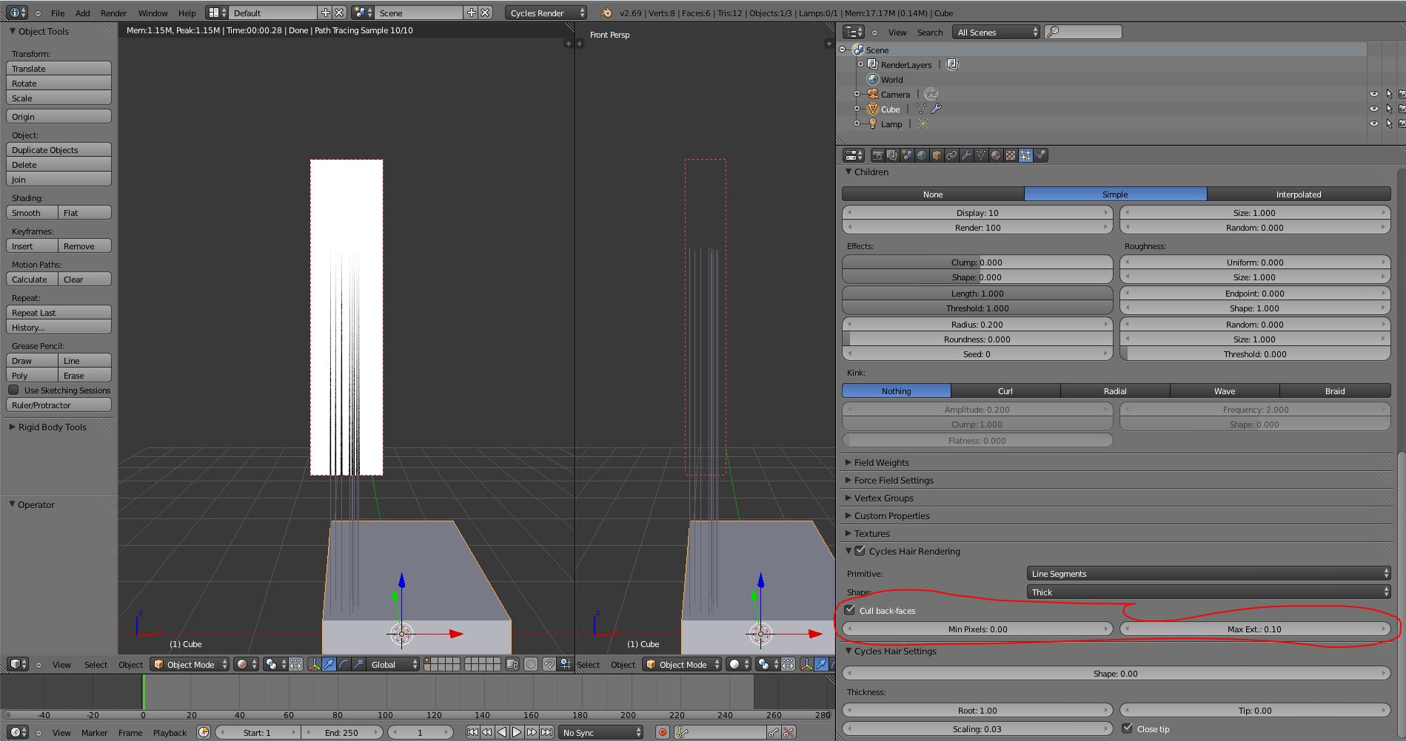
Task: Open the File menu
Action: pyautogui.click(x=58, y=13)
